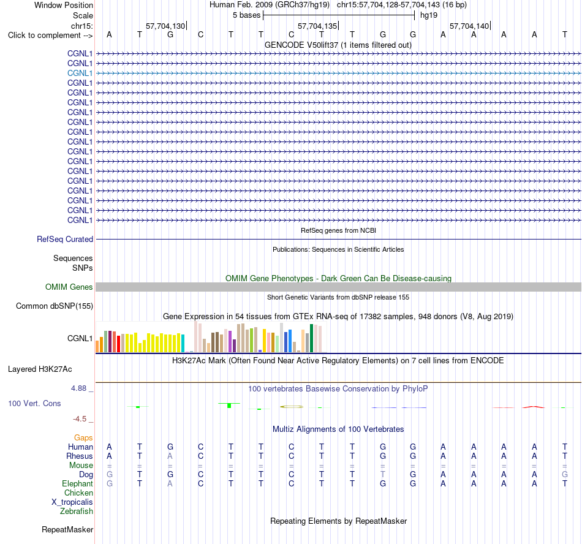The height and width of the screenshot is (544, 582).
Task: Click the 57,704,130 coordinate marker
Action: (x=165, y=26)
